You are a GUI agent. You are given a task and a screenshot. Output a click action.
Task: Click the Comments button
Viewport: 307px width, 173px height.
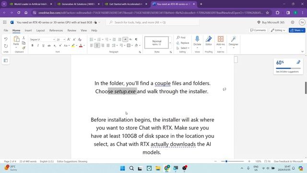(x=258, y=30)
